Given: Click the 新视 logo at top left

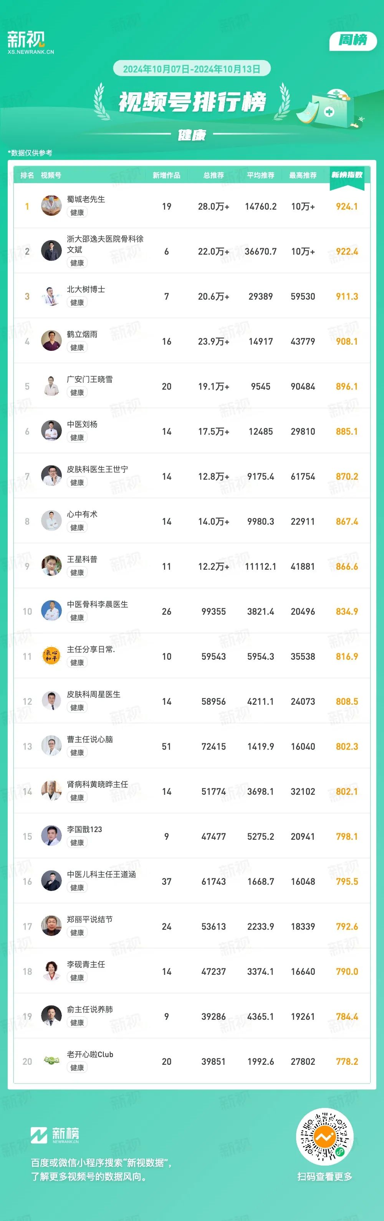Looking at the screenshot, I should [x=30, y=43].
